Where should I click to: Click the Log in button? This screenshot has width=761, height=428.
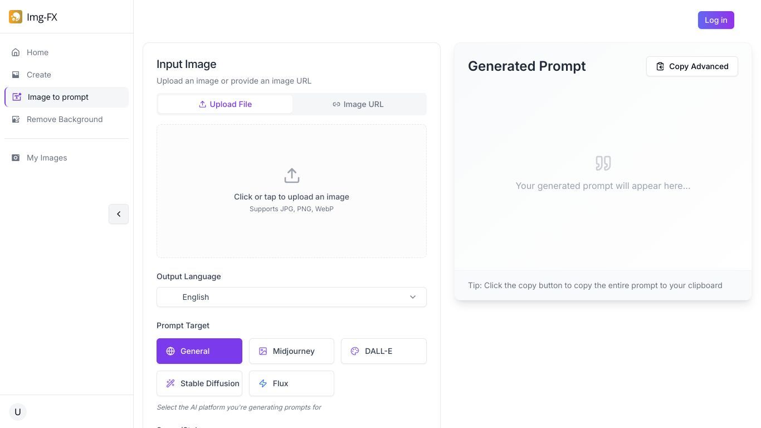[x=716, y=20]
